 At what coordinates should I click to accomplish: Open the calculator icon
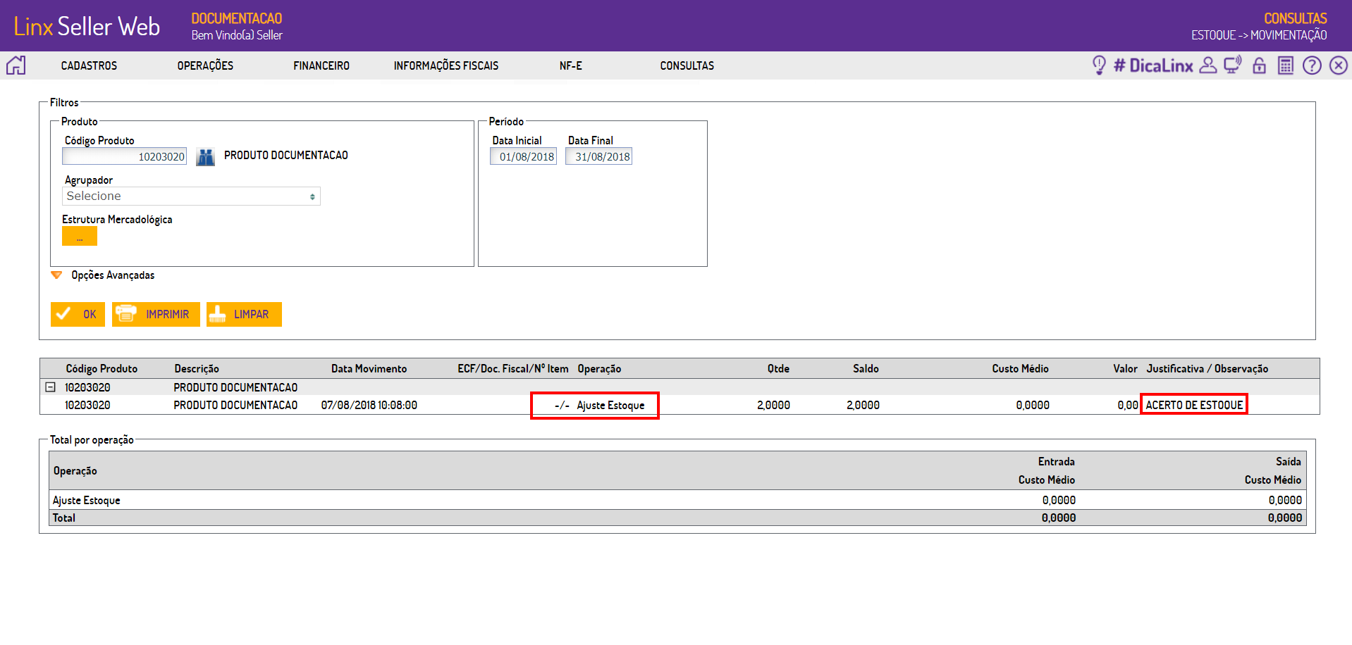pos(1286,65)
